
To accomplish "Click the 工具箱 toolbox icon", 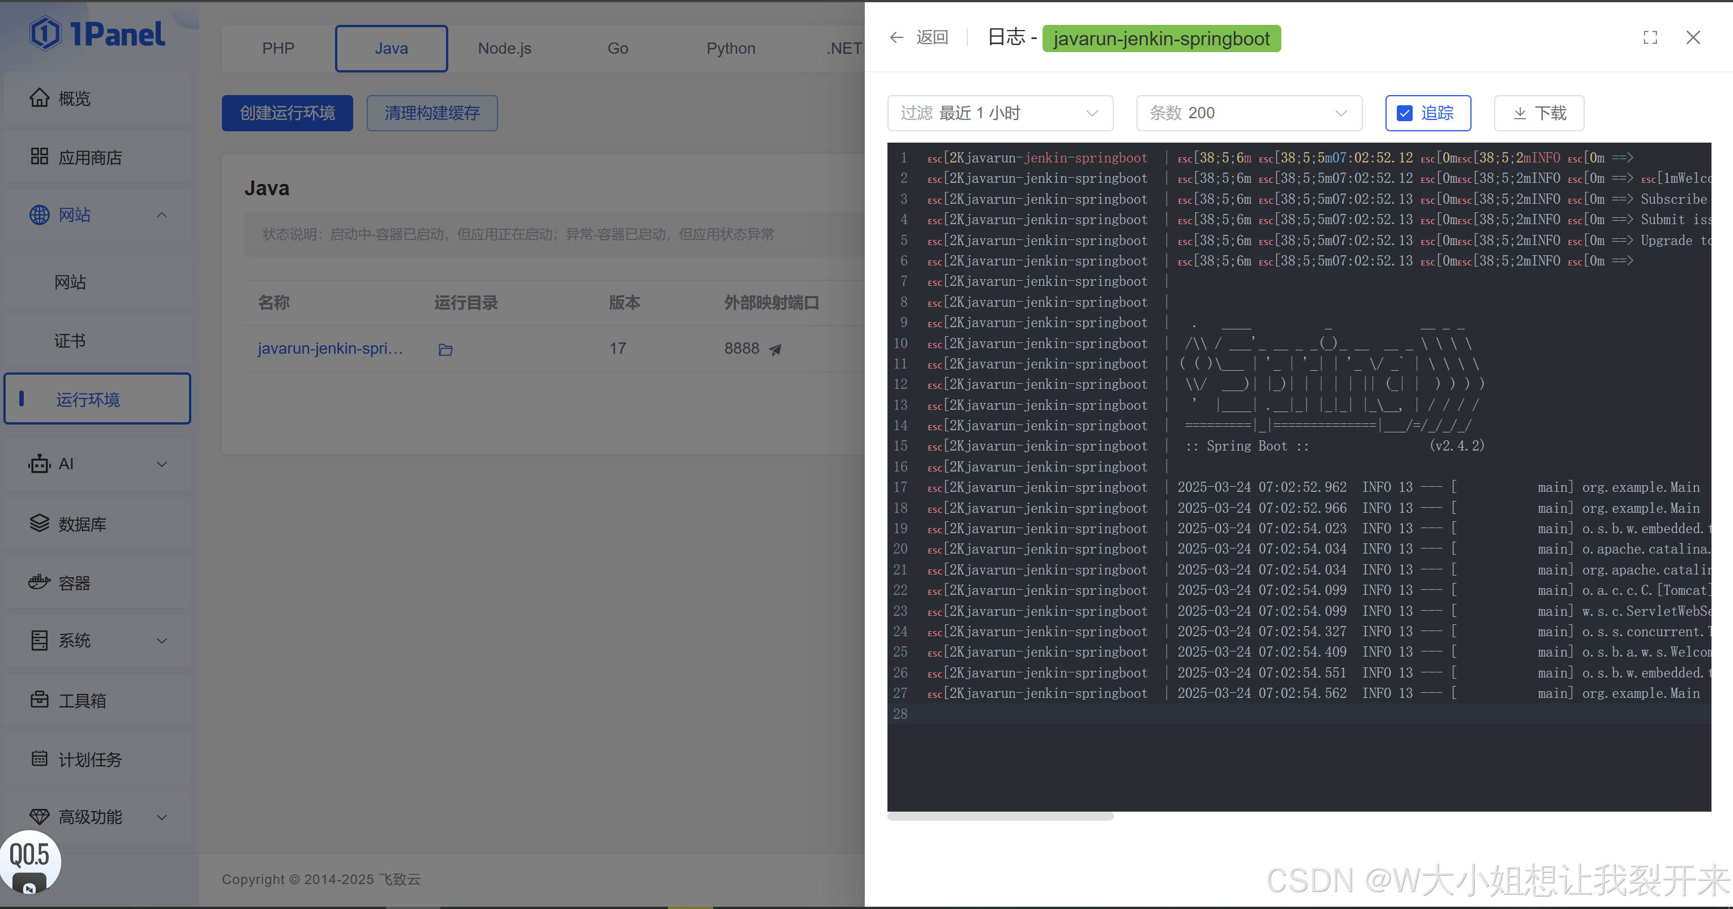I will 39,700.
